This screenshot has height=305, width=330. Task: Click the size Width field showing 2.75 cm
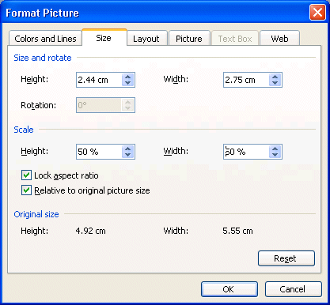coord(246,80)
